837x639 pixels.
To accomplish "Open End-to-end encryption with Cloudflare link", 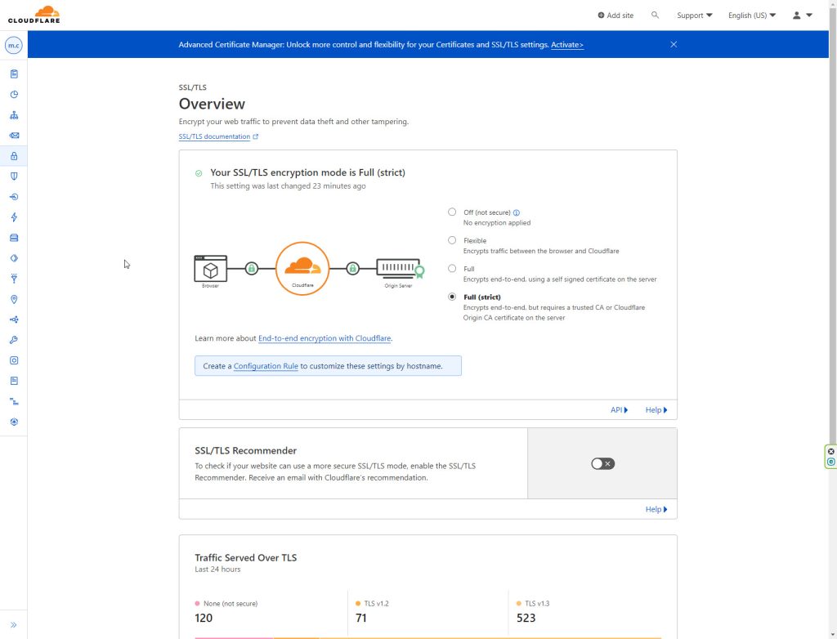I will pyautogui.click(x=325, y=338).
